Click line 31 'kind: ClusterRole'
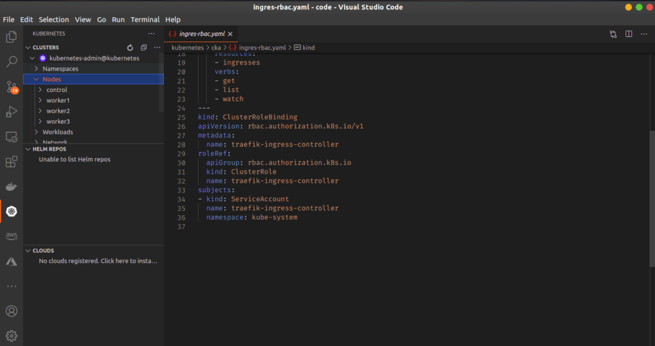This screenshot has width=655, height=346. 241,172
